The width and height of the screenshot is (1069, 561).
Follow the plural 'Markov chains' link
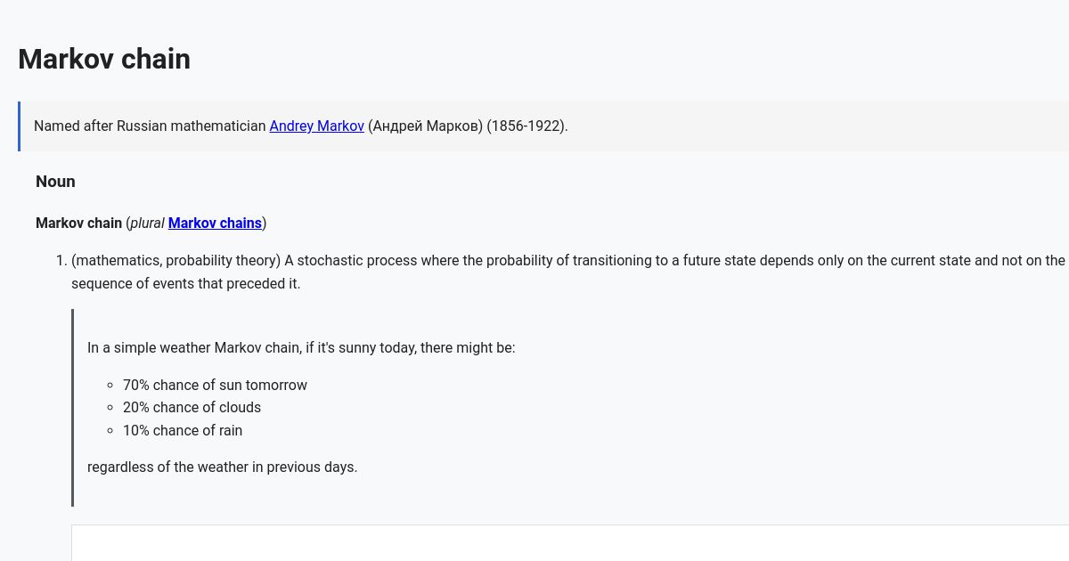215,224
